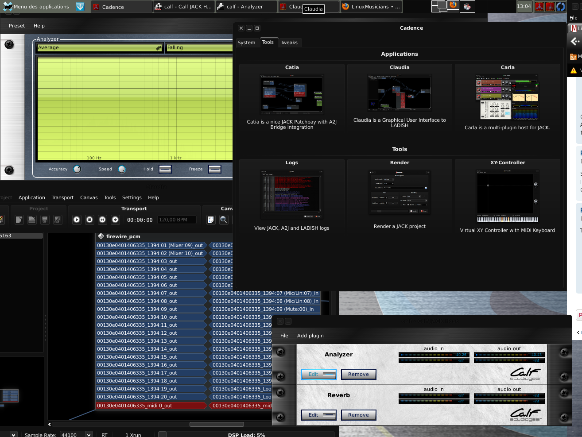Click the transport fast-forward icon
The width and height of the screenshot is (582, 437).
click(x=115, y=220)
